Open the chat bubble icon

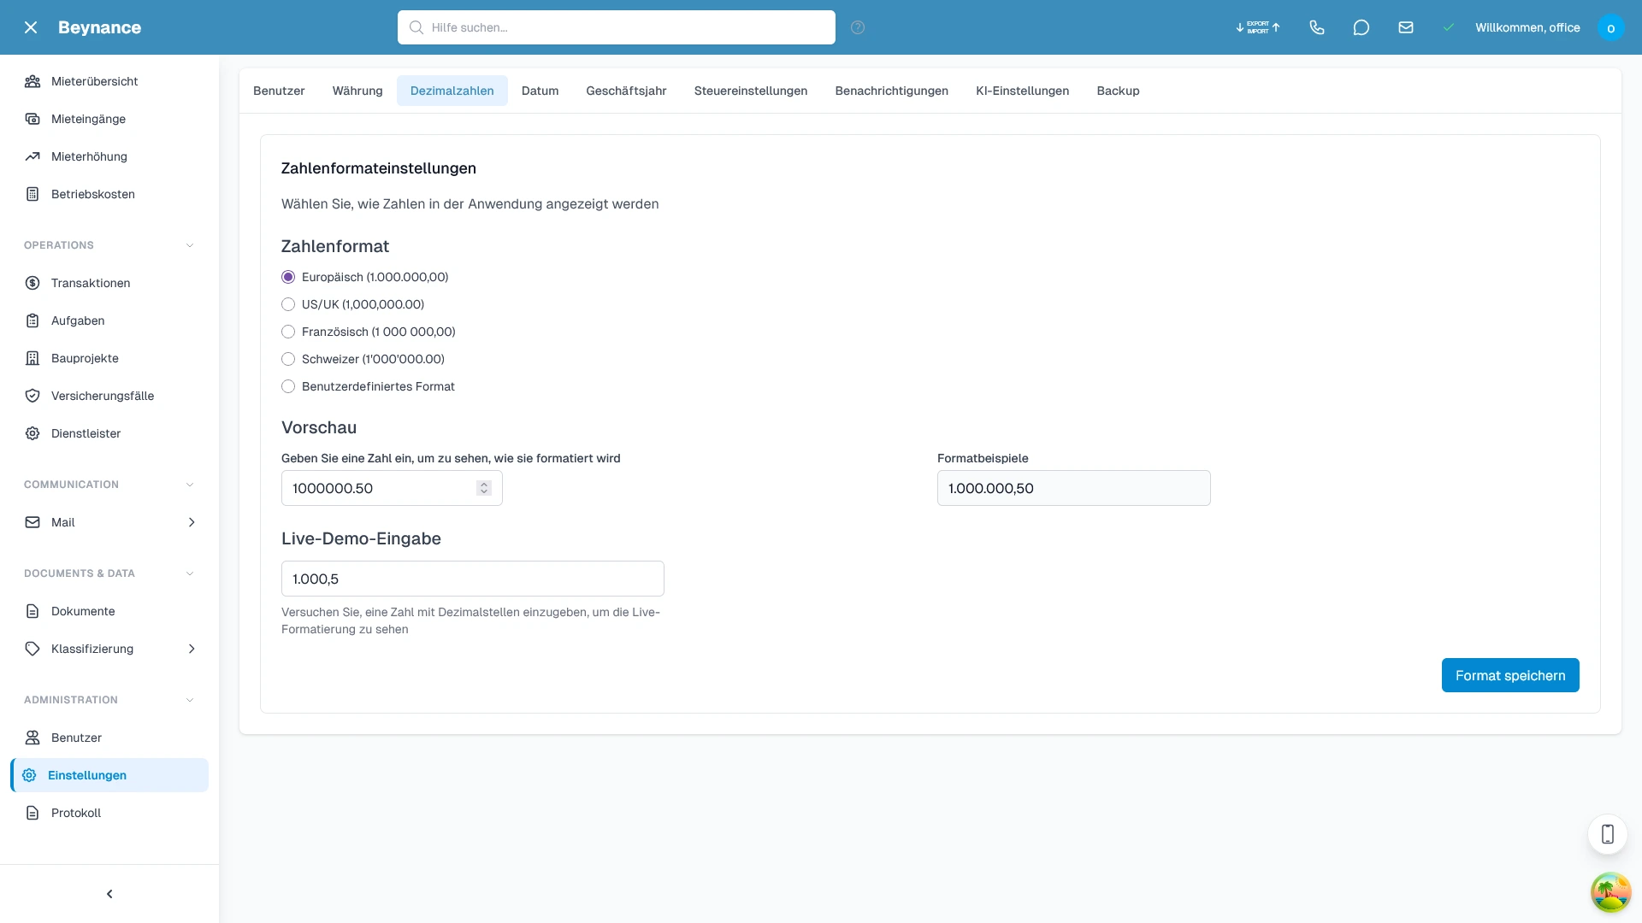tap(1361, 27)
